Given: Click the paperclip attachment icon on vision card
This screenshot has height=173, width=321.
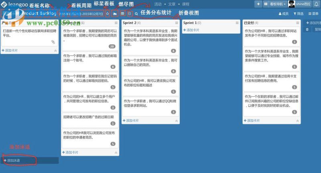Looking at the screenshot, I should (53, 42).
